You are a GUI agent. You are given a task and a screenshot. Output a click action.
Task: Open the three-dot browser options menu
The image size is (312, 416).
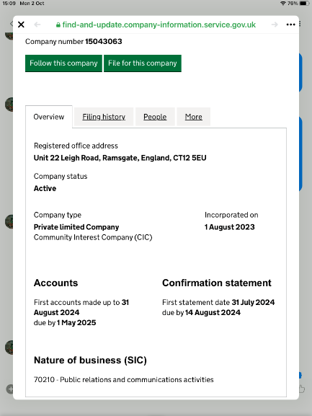[291, 25]
